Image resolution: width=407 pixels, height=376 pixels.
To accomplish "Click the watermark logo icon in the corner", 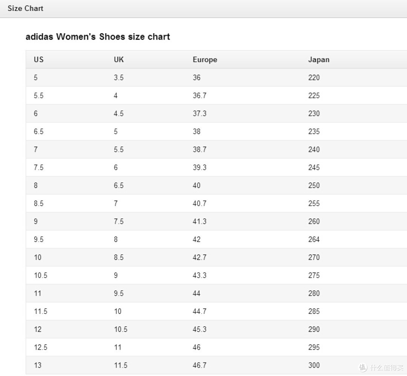I will [363, 367].
